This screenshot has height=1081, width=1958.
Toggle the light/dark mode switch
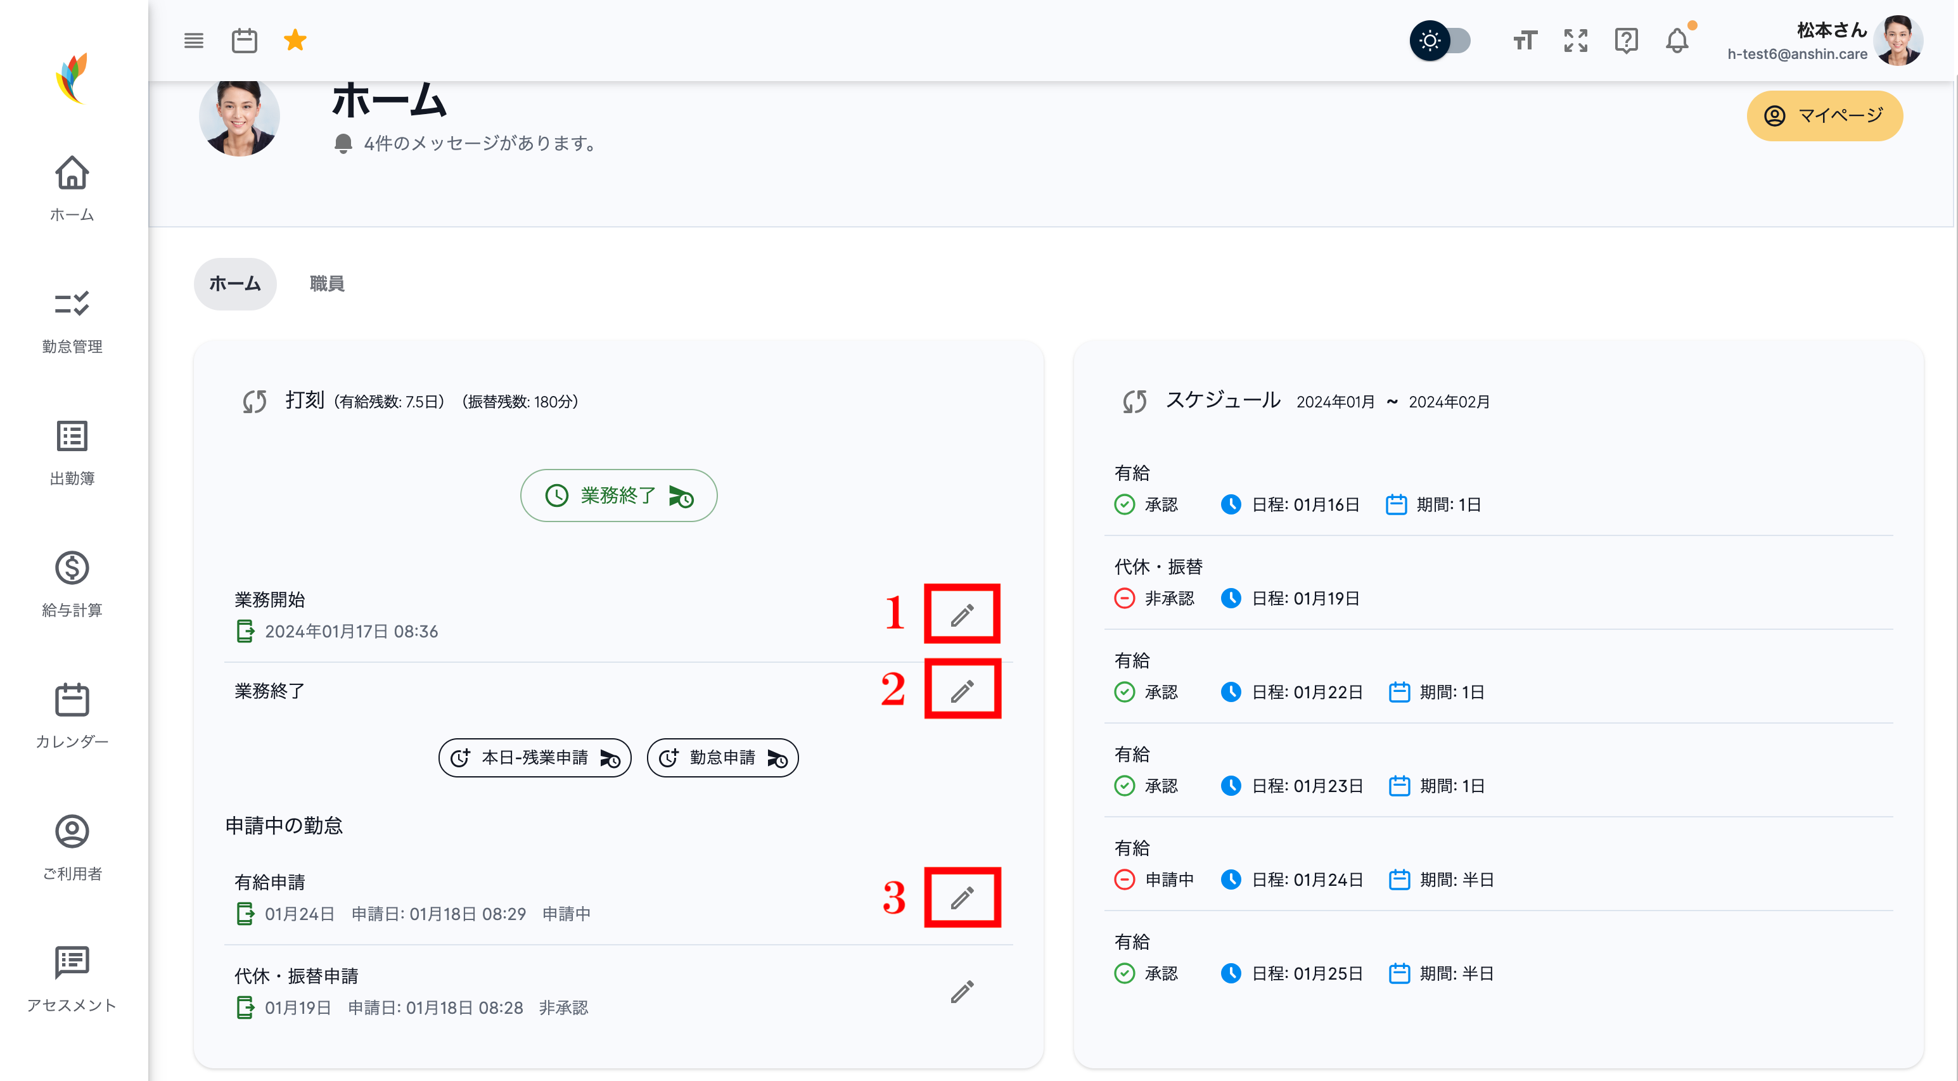(1440, 41)
